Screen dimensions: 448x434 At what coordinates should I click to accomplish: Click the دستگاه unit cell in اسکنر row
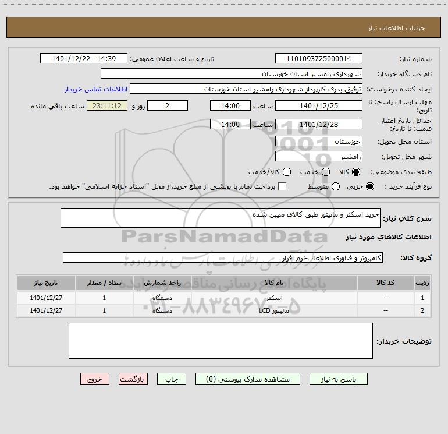point(162,298)
